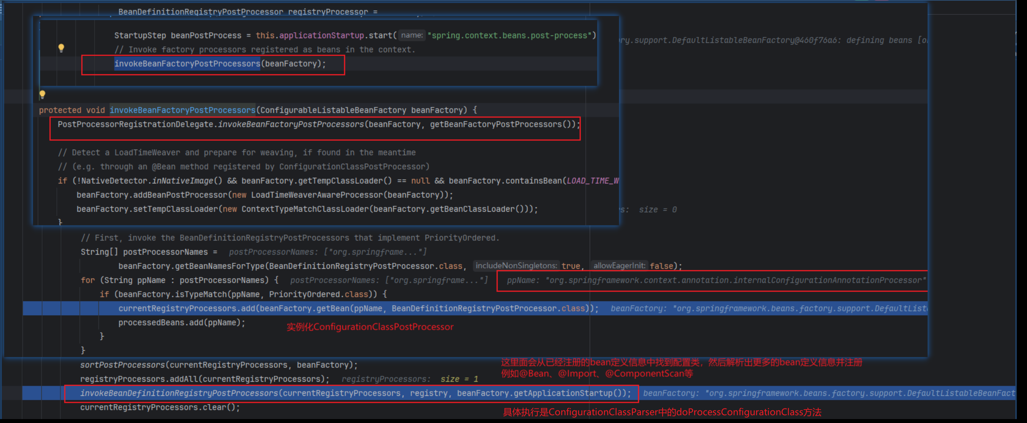Click the beanFactory.addBeanPostProcessor line
1027x423 pixels.
click(265, 195)
